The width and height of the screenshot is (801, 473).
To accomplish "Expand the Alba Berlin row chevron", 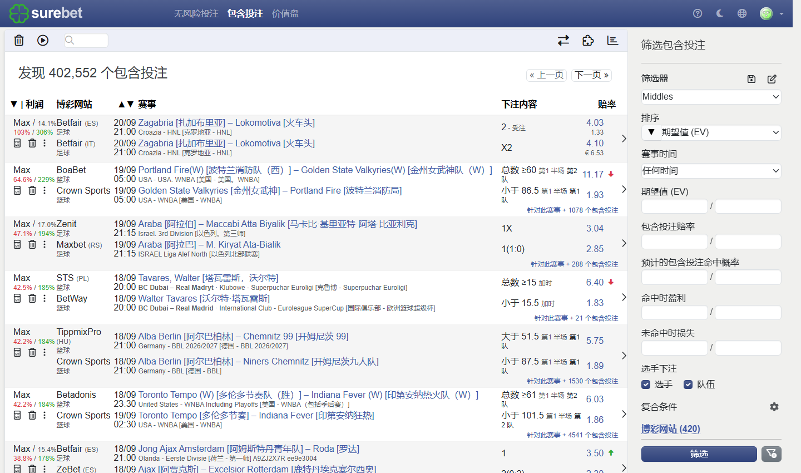I will click(624, 356).
